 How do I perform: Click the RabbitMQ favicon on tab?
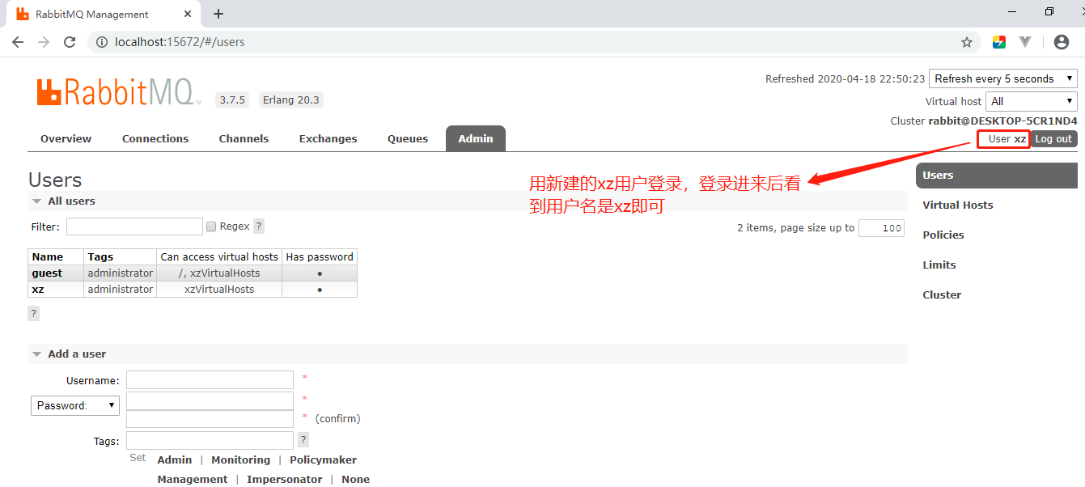pyautogui.click(x=23, y=14)
